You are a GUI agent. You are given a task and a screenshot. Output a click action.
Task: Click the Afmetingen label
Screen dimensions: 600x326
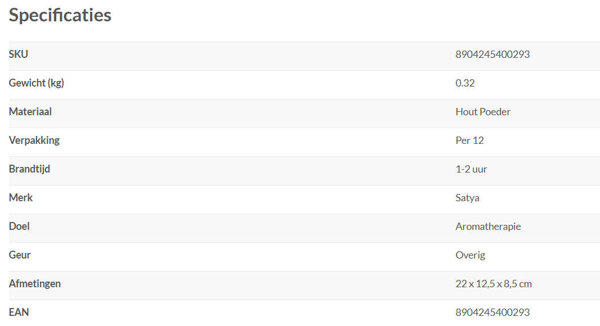pos(35,284)
